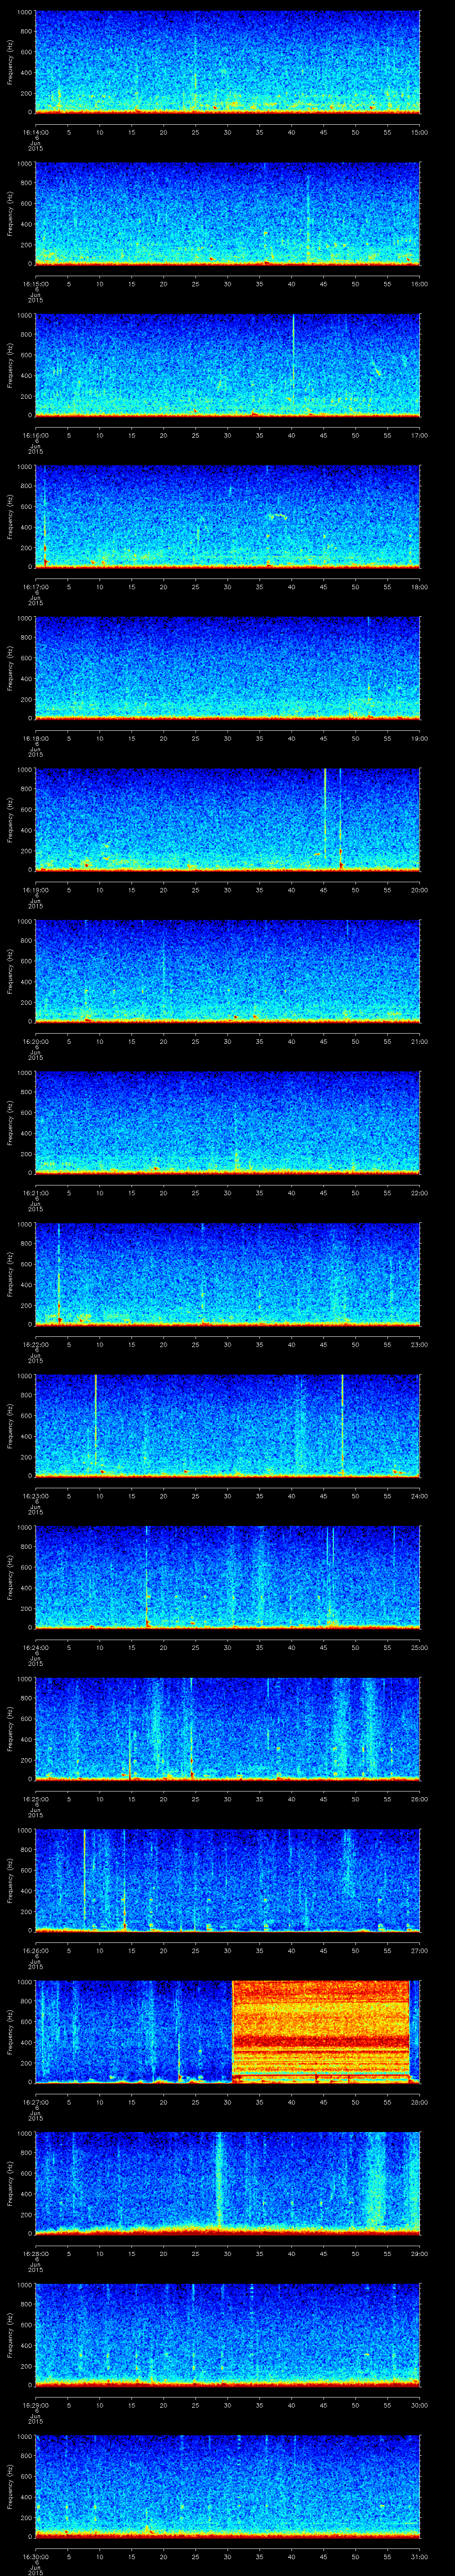Select the '16:22:00' start time label
The image size is (455, 2576).
(x=35, y=1344)
